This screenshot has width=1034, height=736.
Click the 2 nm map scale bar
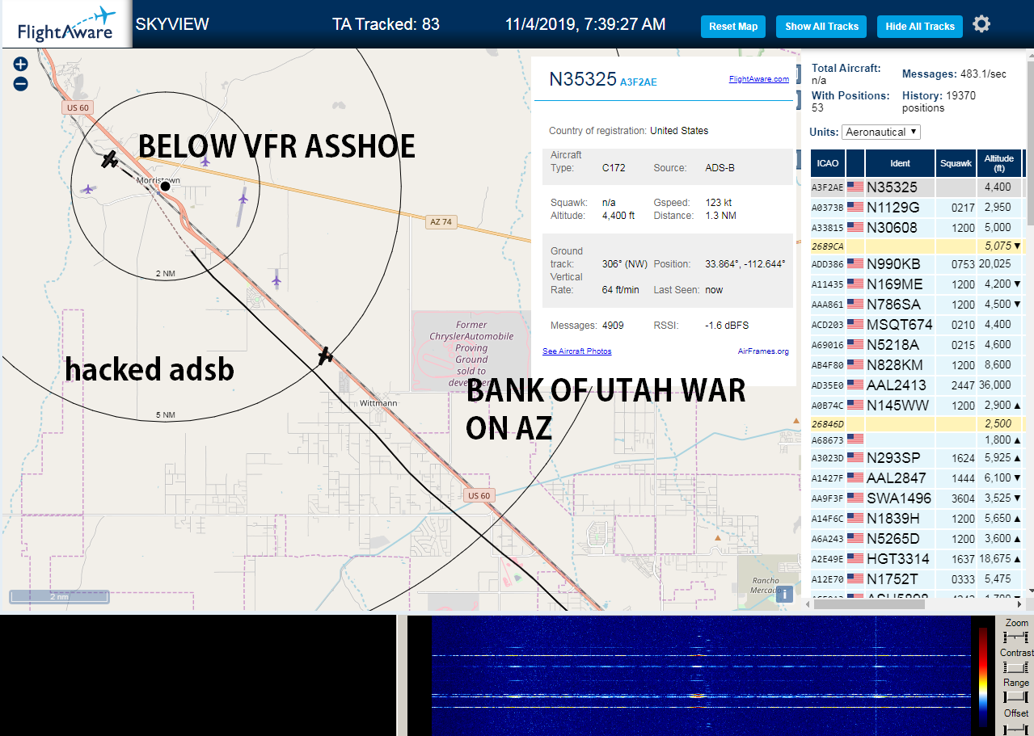click(59, 597)
